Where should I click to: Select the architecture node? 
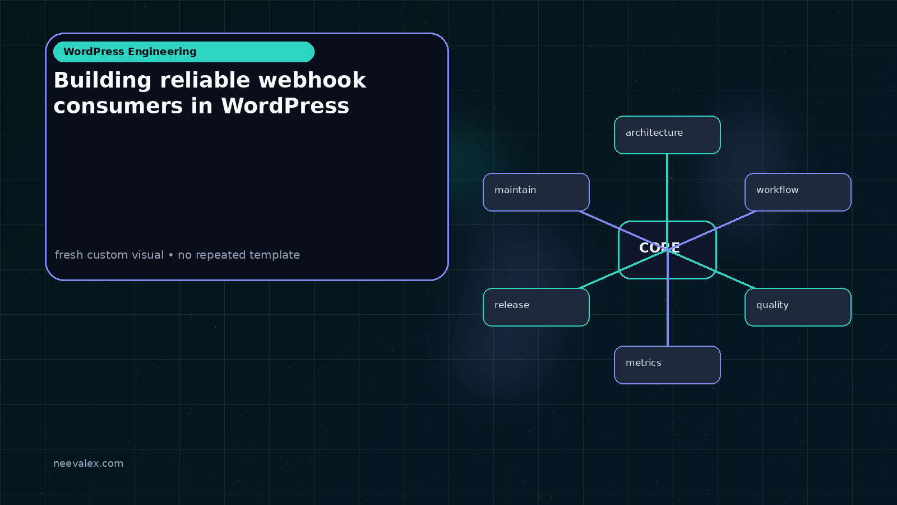(x=667, y=135)
